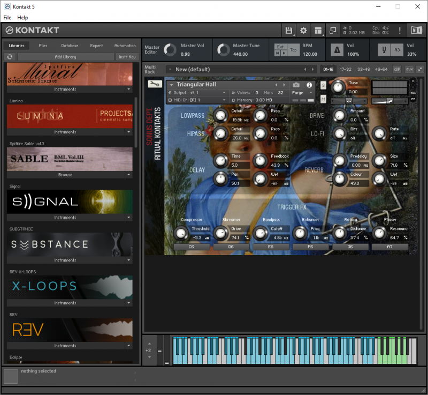Shift the keyboard octave down
This screenshot has width=428, height=395.
click(150, 357)
